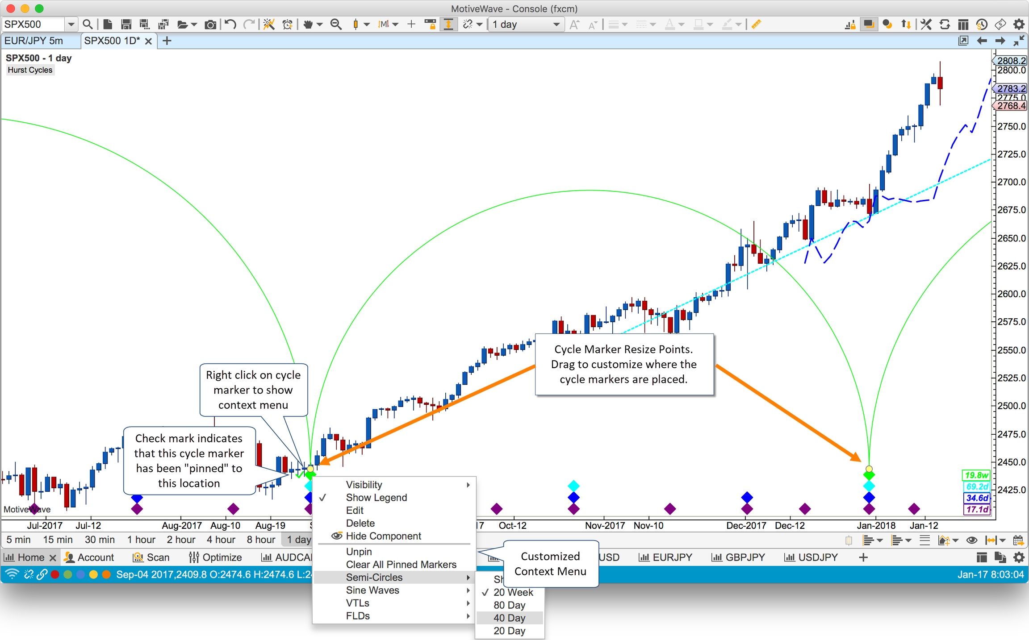
Task: Choose Clear All Pinned Markers
Action: 401,565
